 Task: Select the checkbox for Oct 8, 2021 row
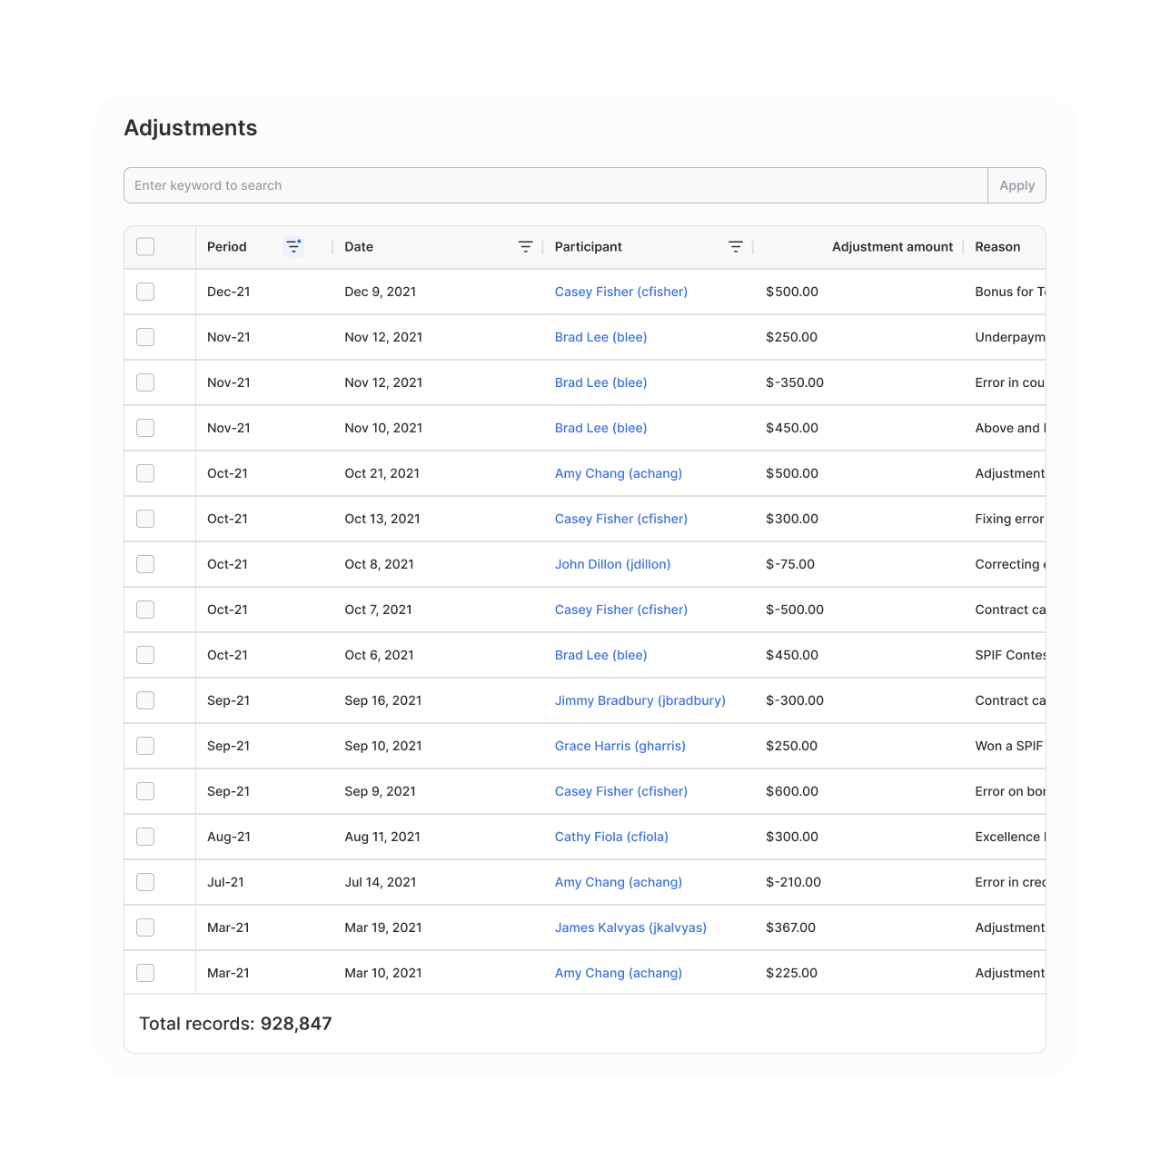145,564
